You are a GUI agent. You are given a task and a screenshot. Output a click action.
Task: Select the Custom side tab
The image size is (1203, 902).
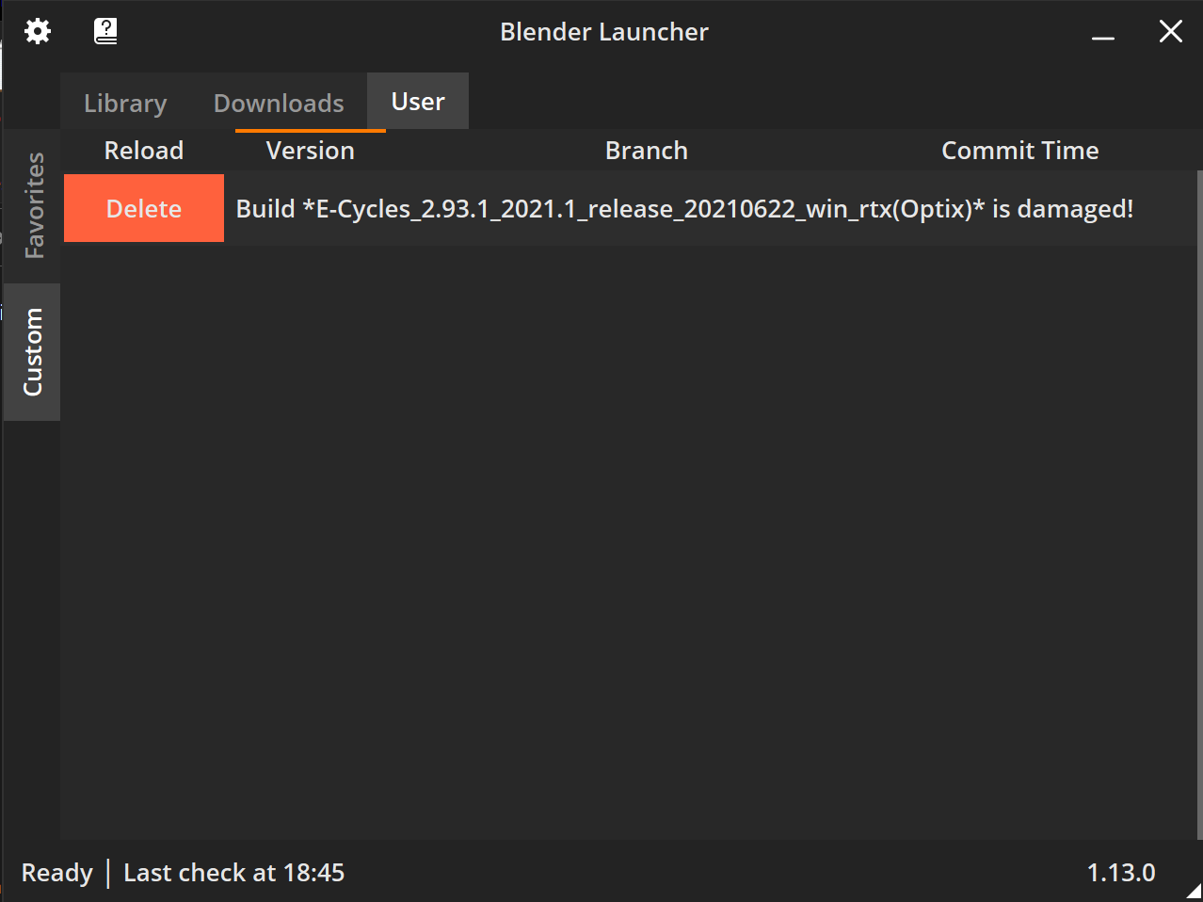33,351
